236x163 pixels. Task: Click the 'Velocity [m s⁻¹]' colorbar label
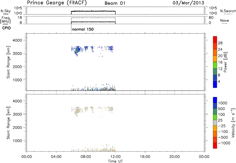(x=233, y=123)
